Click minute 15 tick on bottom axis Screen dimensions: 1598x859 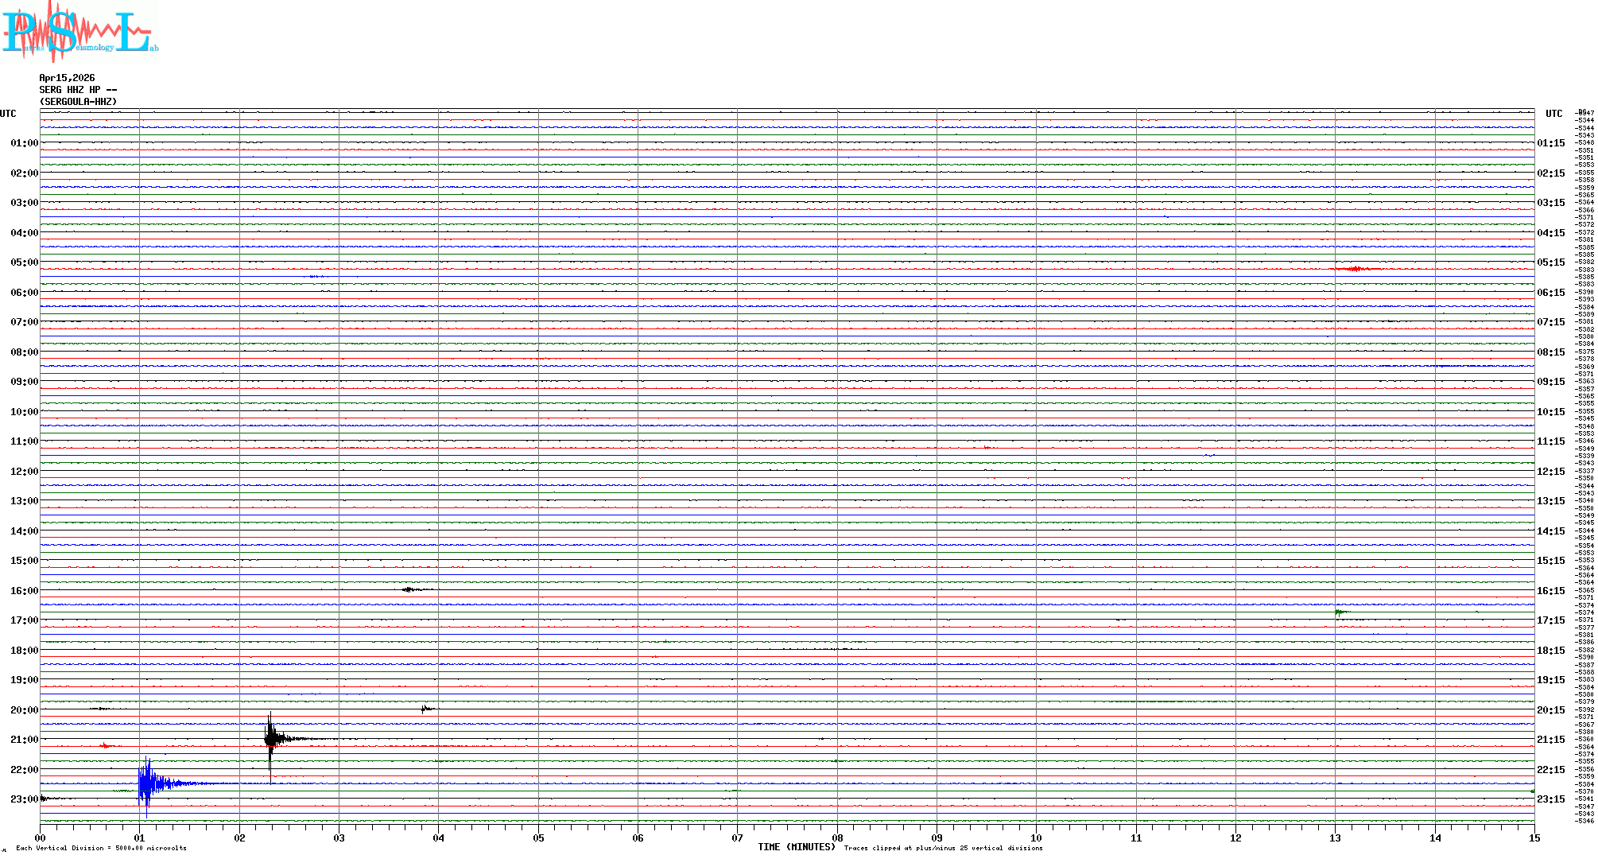(x=1534, y=838)
